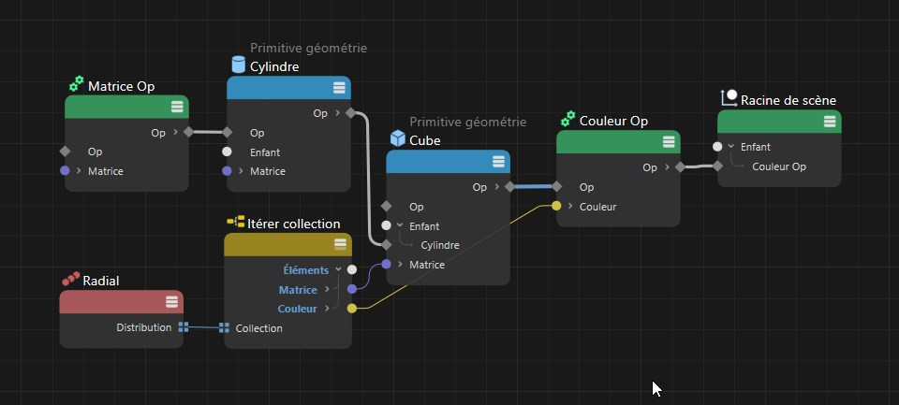Click the Distribution output port on Radial
Image resolution: width=899 pixels, height=405 pixels.
click(x=184, y=327)
